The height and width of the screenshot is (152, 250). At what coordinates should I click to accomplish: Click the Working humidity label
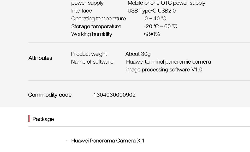click(92, 34)
